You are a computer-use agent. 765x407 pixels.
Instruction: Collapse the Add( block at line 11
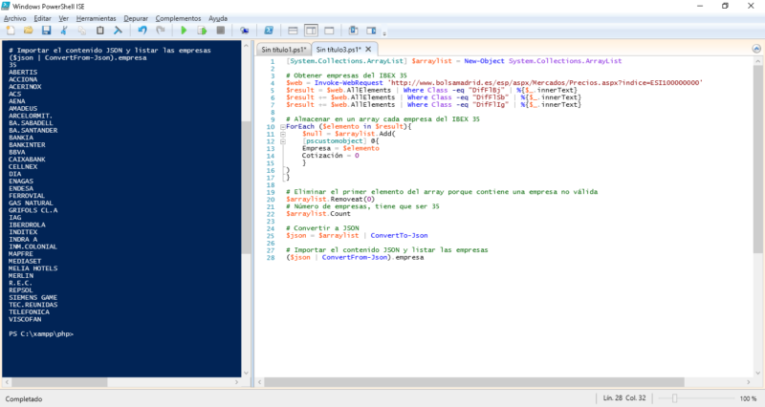coord(282,134)
